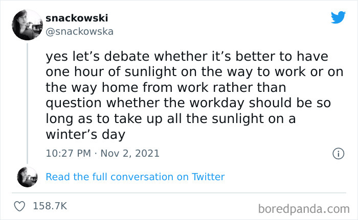358x220 pixels.
Task: Open the snackowski display name
Action: (77, 18)
